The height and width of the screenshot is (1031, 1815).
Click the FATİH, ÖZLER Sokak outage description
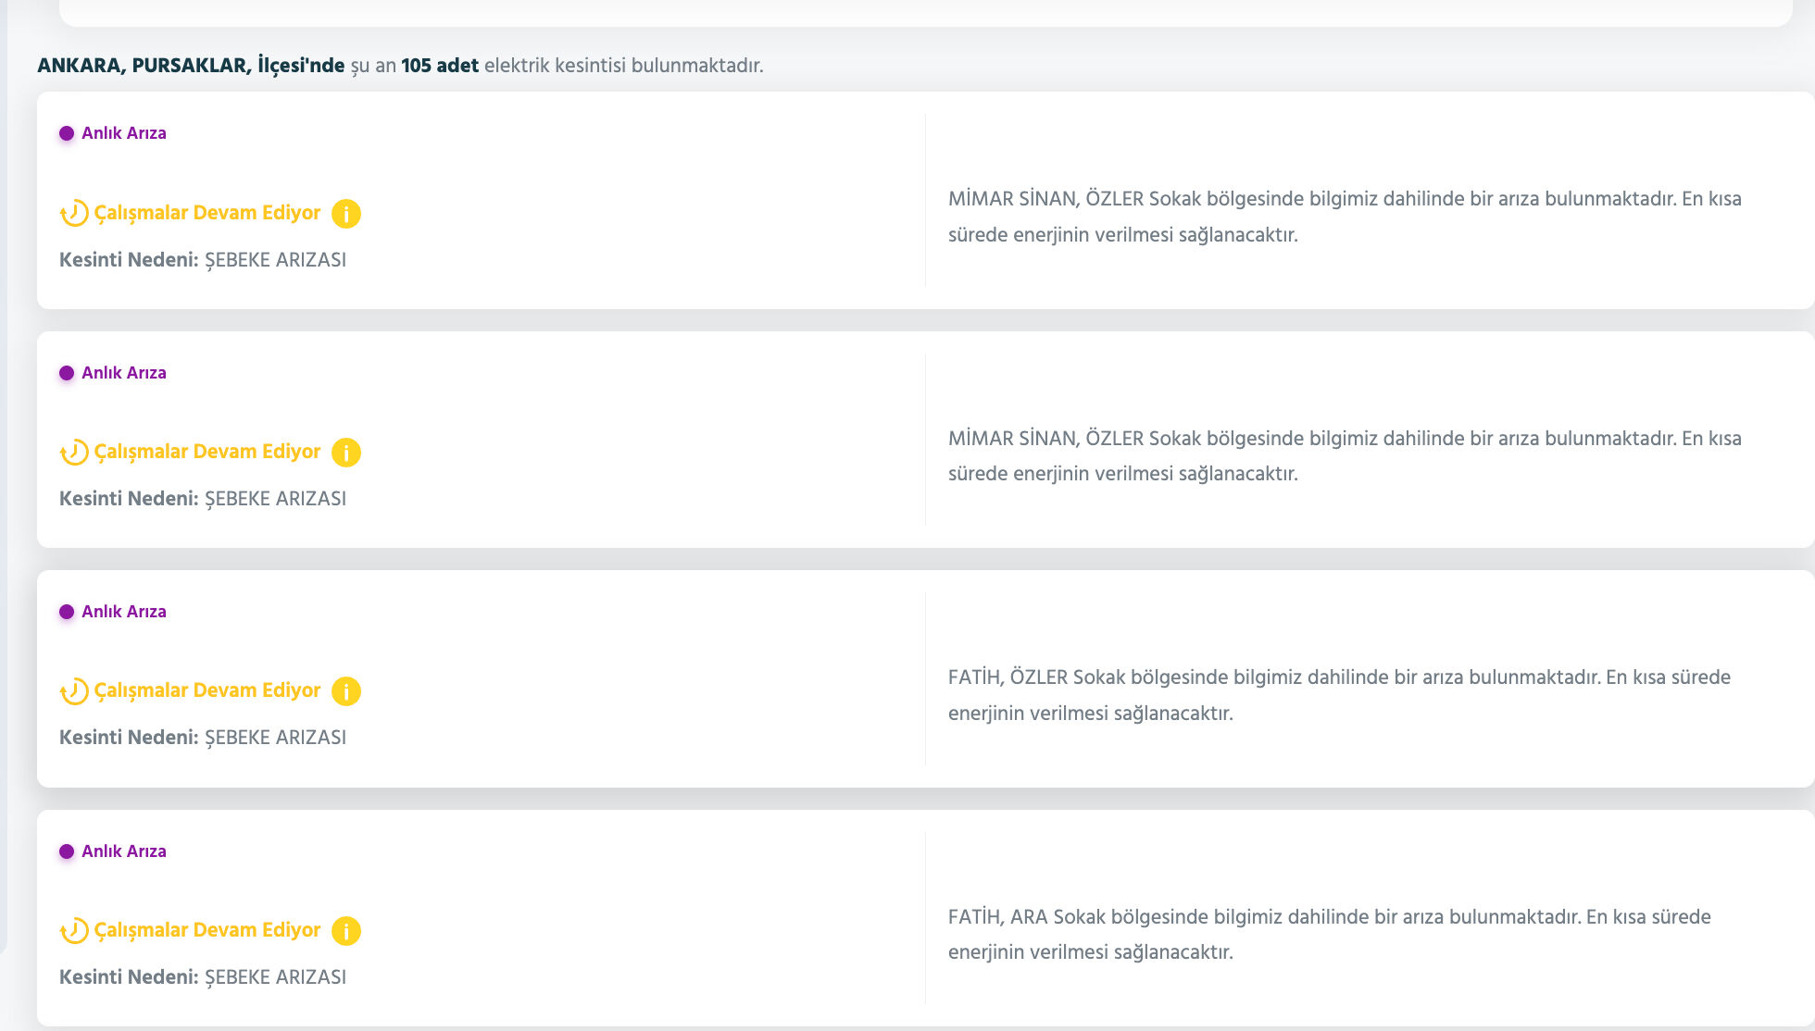pos(1338,695)
